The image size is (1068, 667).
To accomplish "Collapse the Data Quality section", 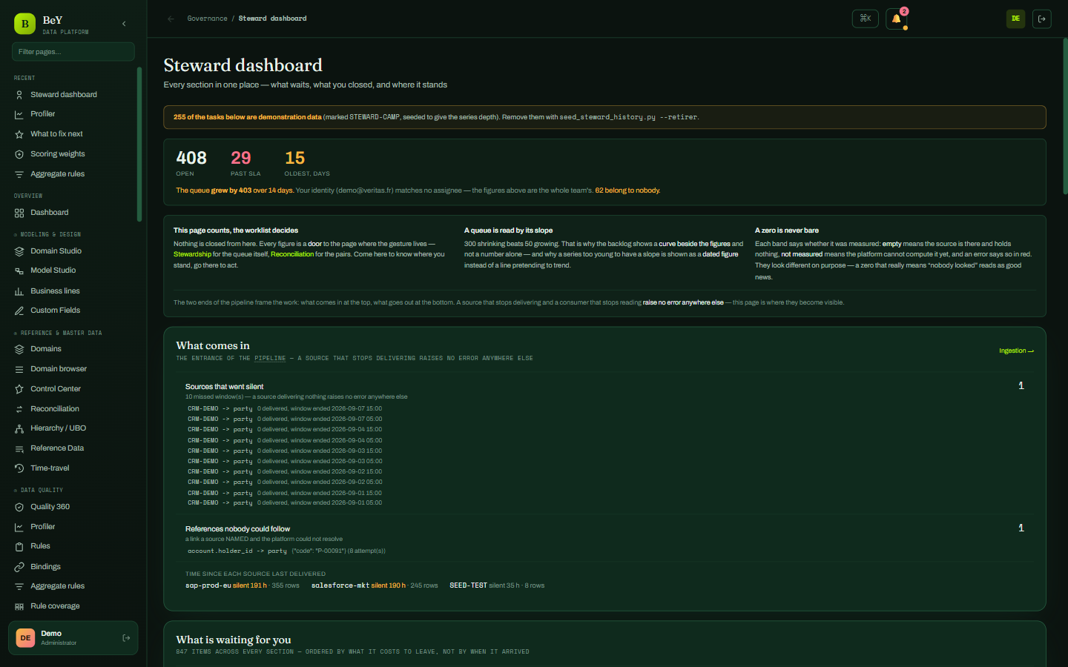I will point(39,490).
